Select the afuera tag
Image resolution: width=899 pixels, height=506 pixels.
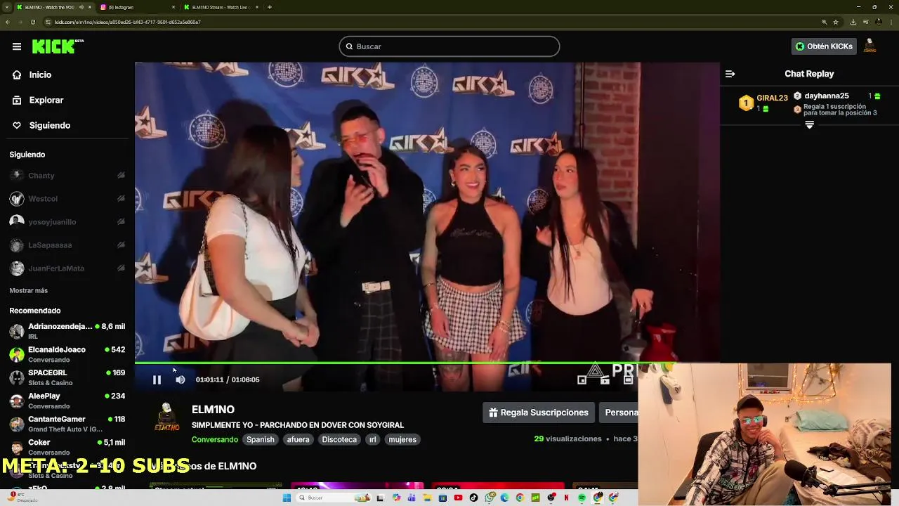click(298, 439)
